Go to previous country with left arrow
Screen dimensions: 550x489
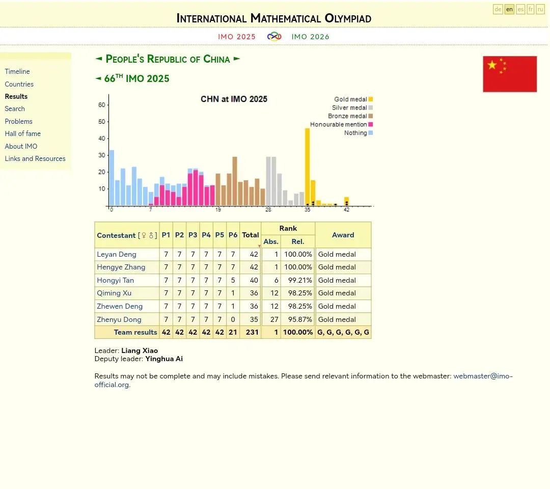click(x=98, y=59)
